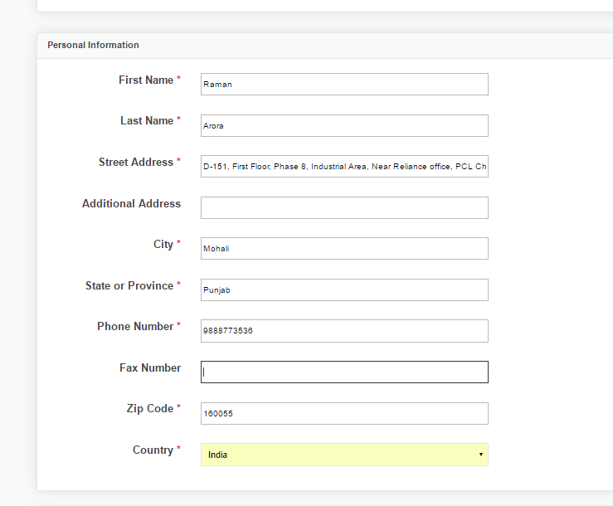The height and width of the screenshot is (506, 613).
Task: Click the State or Province field
Action: click(x=344, y=289)
